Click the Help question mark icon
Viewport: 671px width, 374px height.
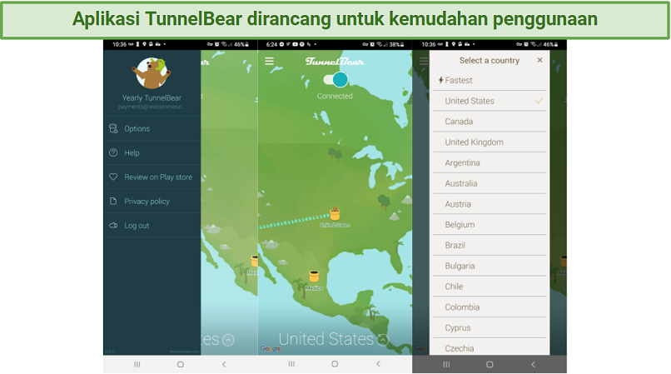(113, 152)
